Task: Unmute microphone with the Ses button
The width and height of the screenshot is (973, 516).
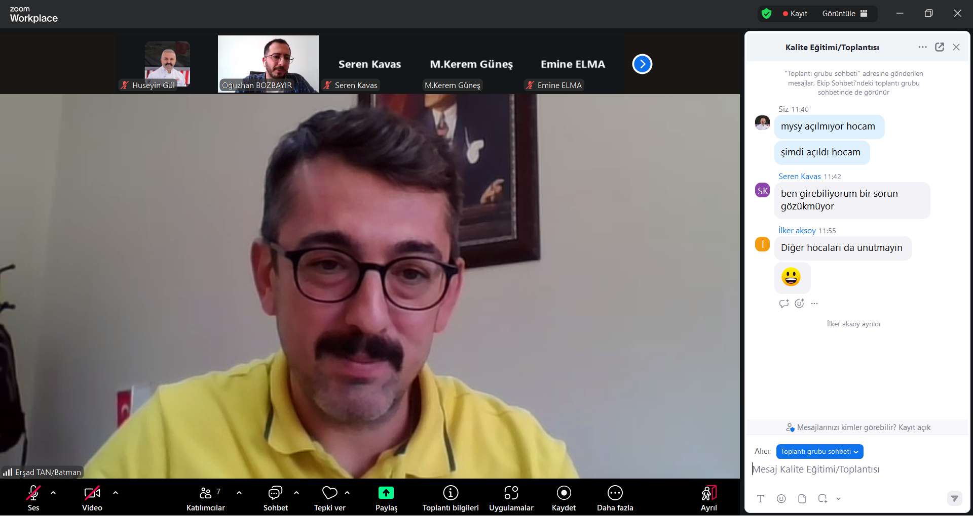Action: point(33,497)
